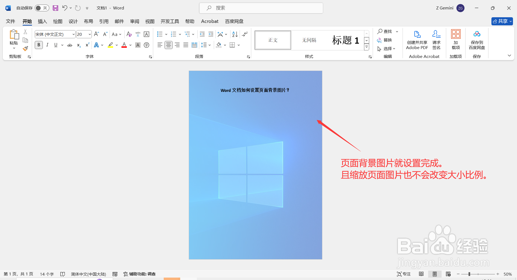Viewport: 517px width, 280px height.
Task: Open 创建并共享 Adobe PDF
Action: (417, 40)
